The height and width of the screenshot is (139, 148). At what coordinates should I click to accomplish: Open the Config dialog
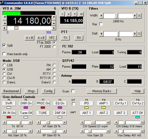48,91
